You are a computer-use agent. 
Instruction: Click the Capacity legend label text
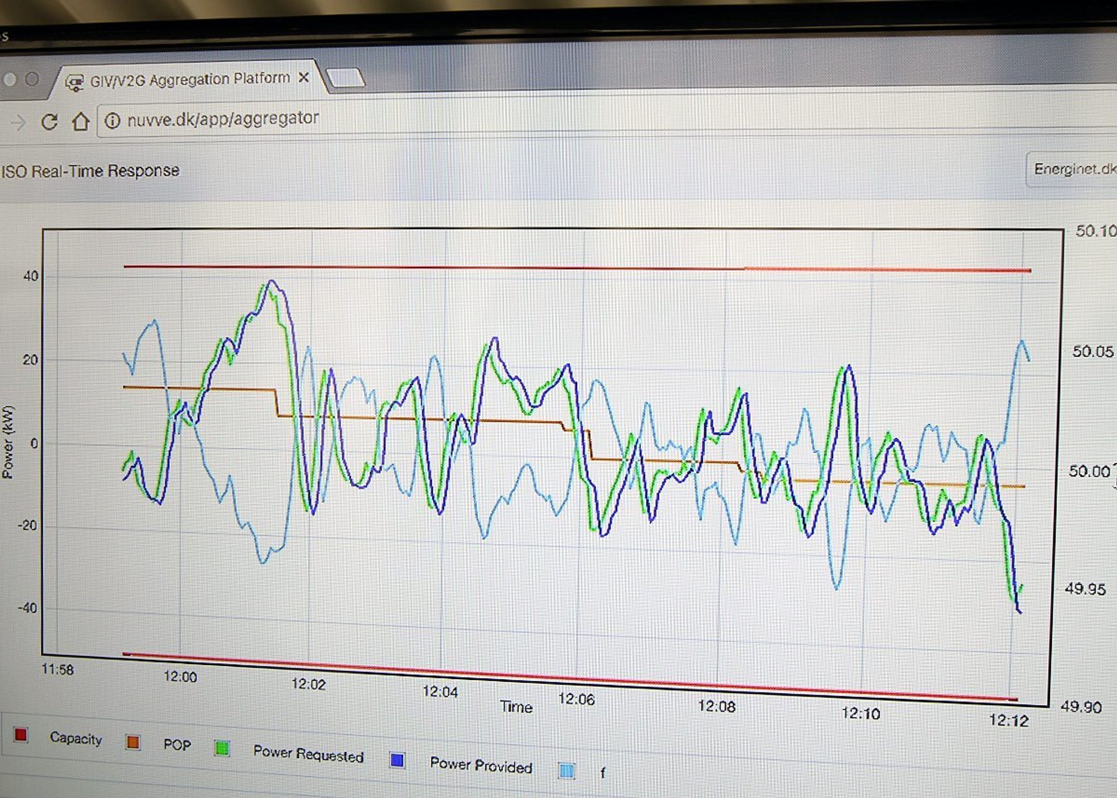pyautogui.click(x=75, y=738)
